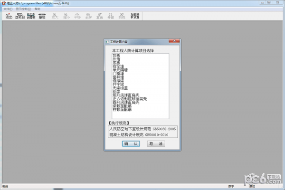Click the 混凝土结构设计规范 GB50010-2010 text

pyautogui.click(x=139, y=135)
